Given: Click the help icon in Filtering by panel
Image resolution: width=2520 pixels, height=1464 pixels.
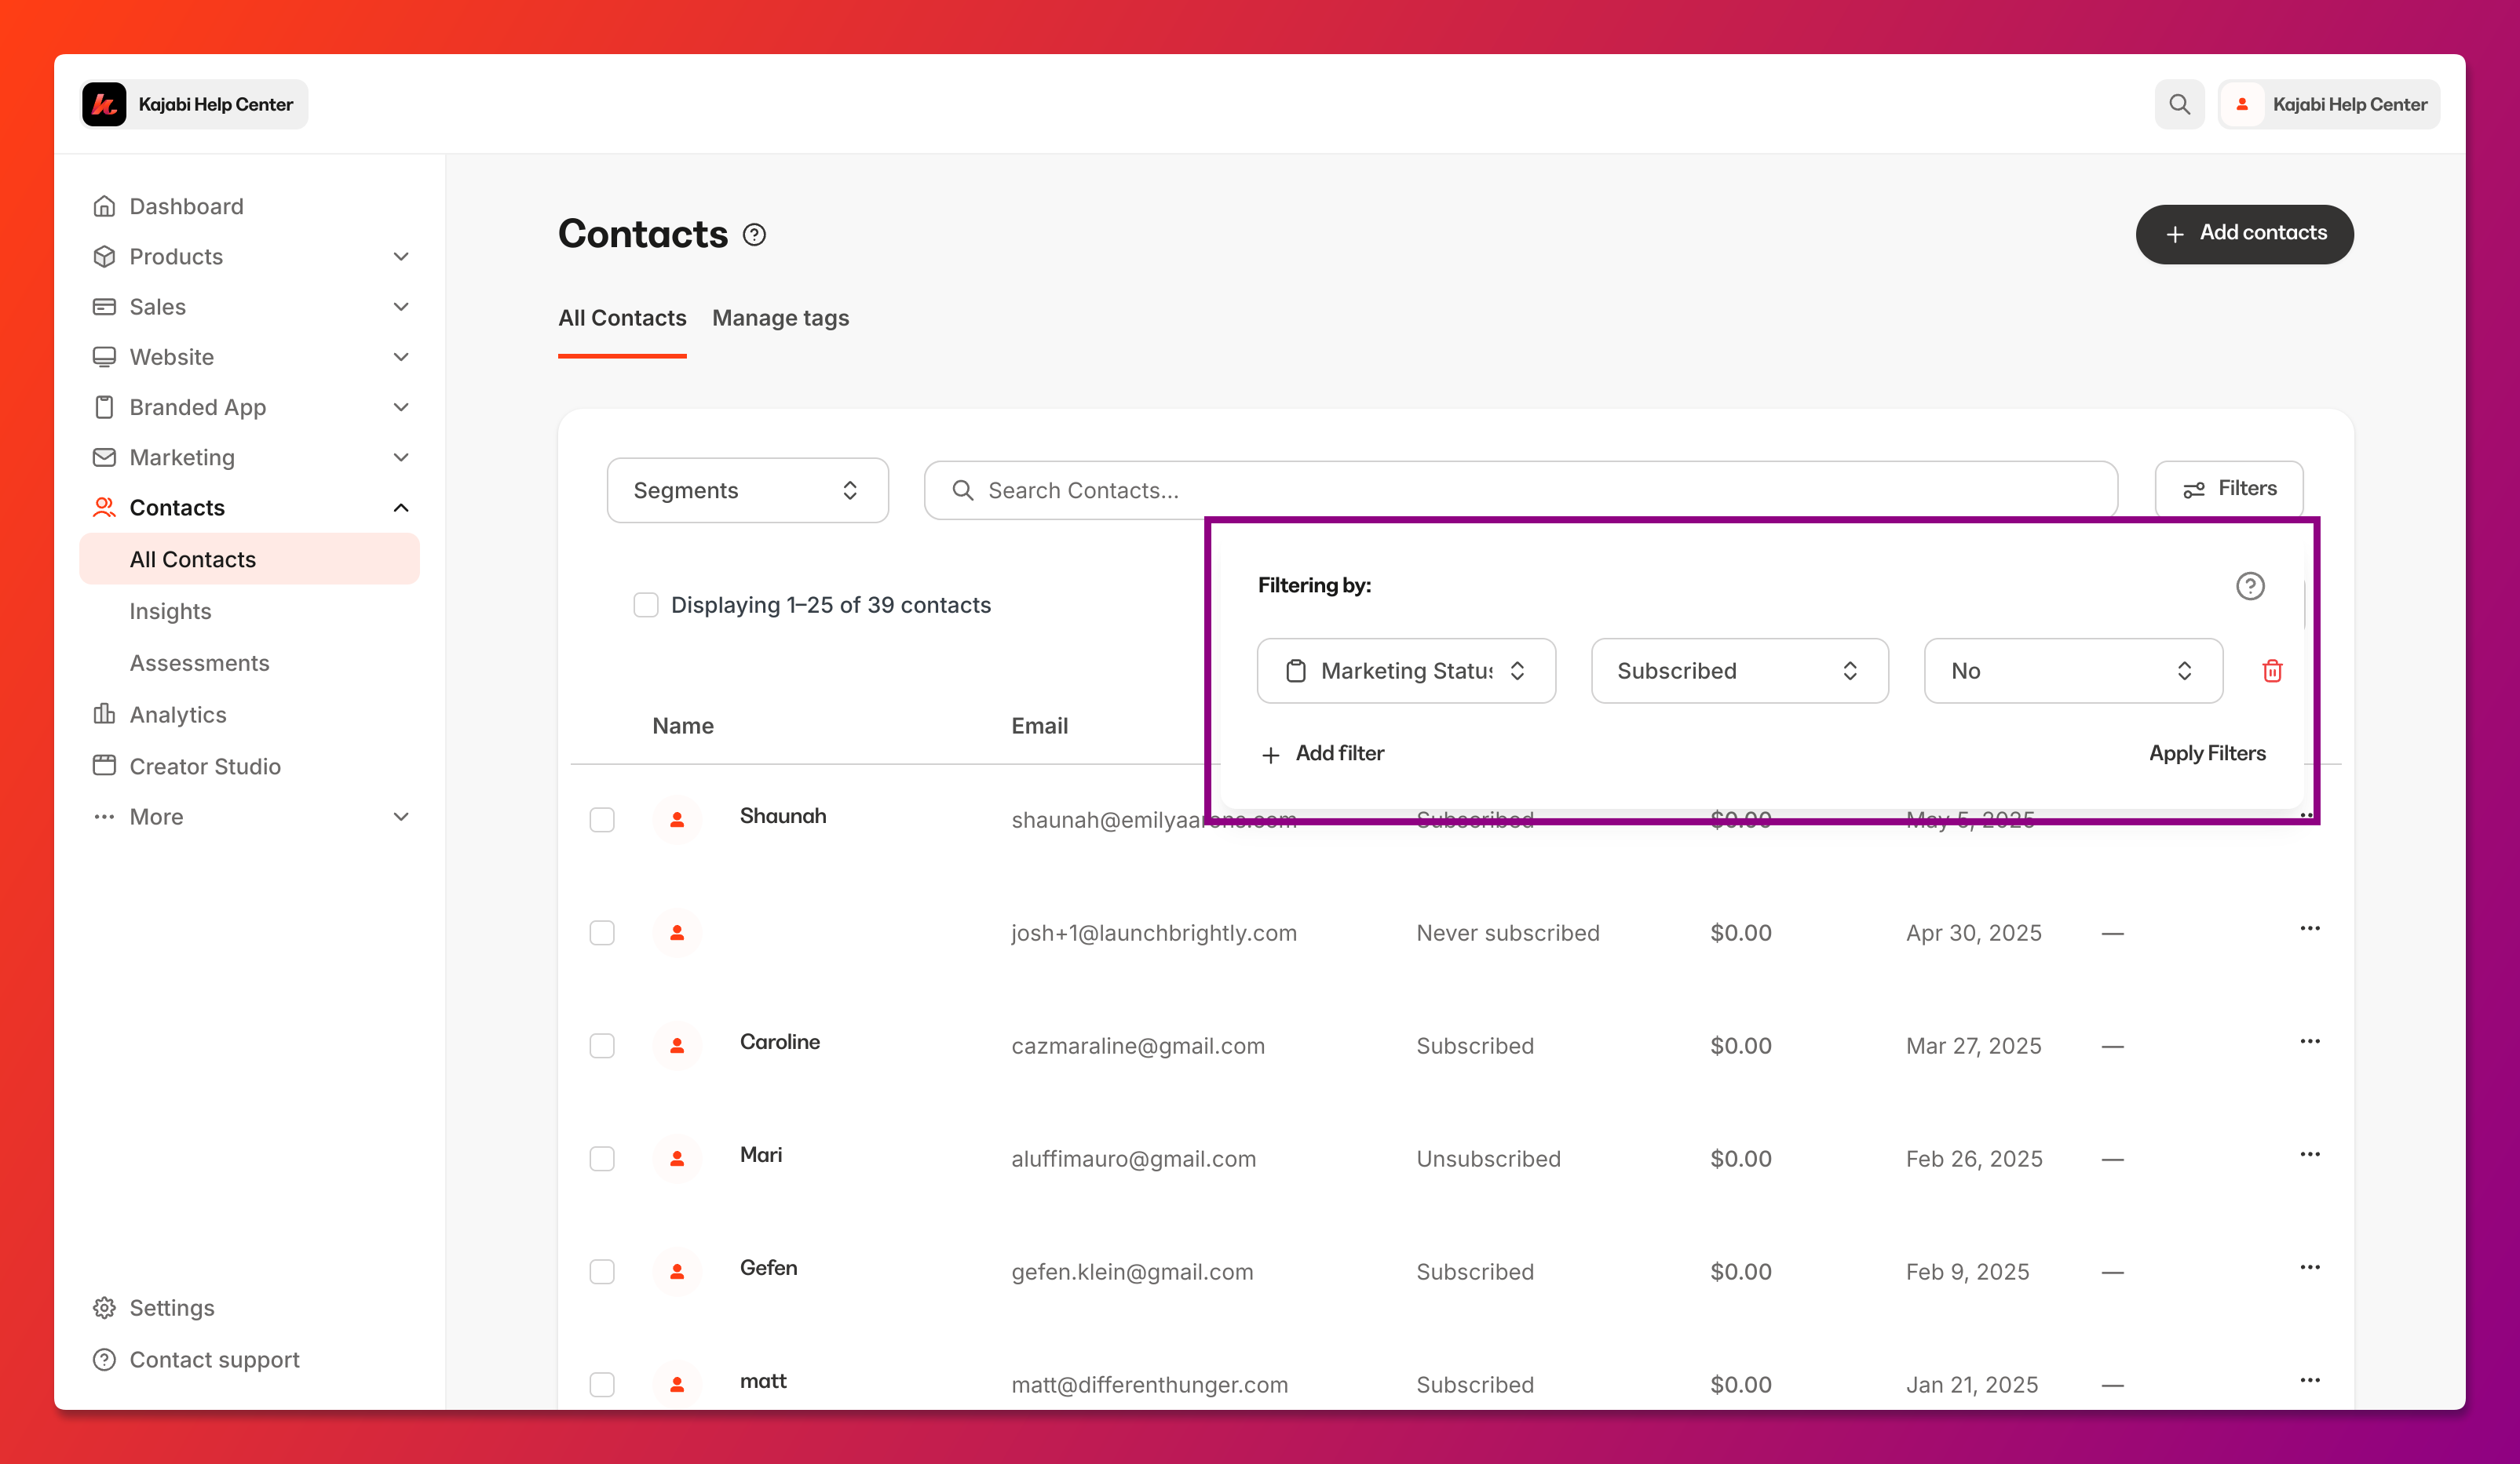Looking at the screenshot, I should [2250, 585].
